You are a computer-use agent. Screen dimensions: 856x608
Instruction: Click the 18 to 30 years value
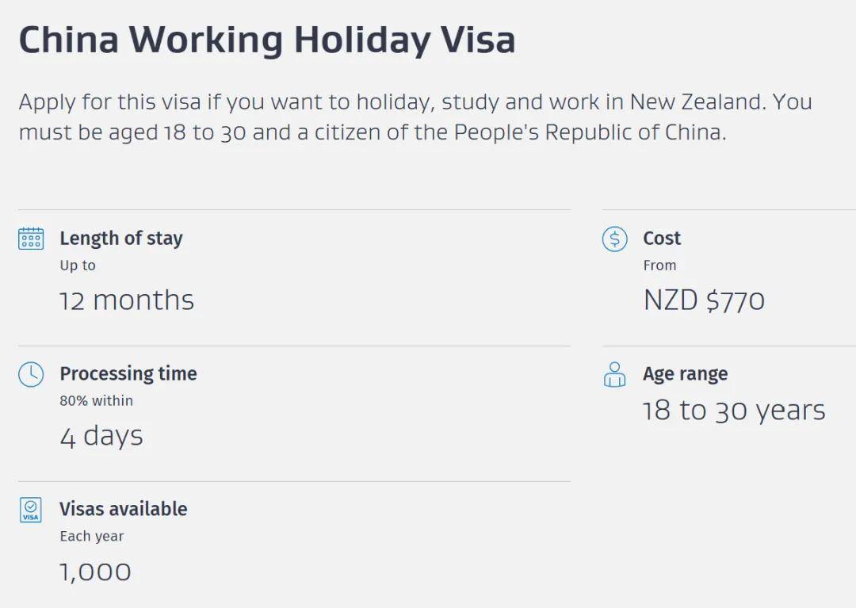pyautogui.click(x=734, y=411)
